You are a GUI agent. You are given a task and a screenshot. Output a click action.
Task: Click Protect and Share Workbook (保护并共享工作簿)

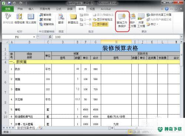tap(159, 15)
